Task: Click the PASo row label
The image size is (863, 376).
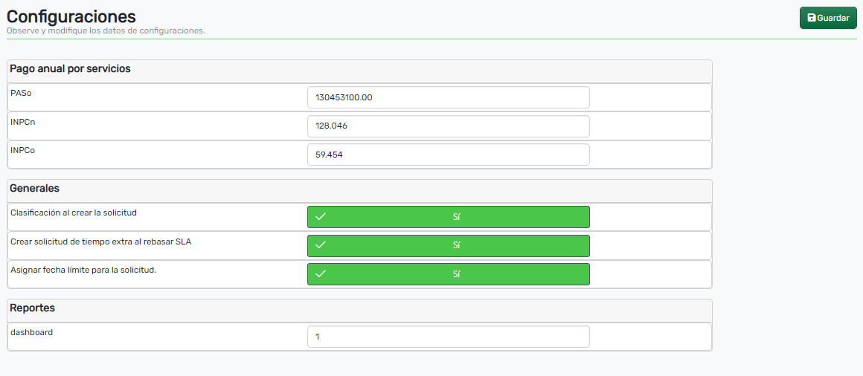Action: click(x=21, y=93)
